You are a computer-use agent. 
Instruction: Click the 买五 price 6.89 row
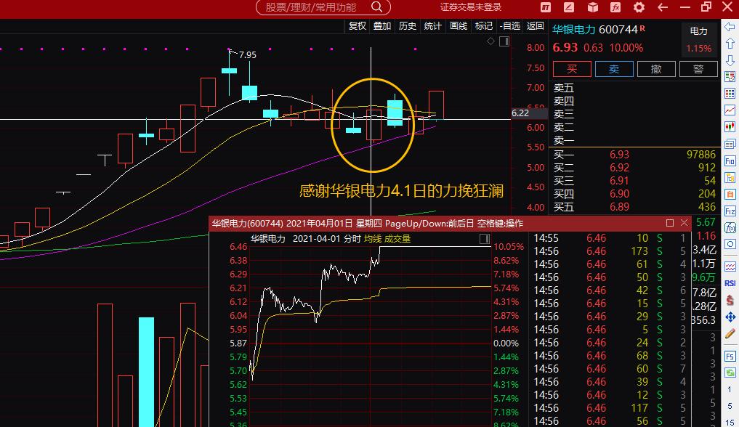click(634, 207)
